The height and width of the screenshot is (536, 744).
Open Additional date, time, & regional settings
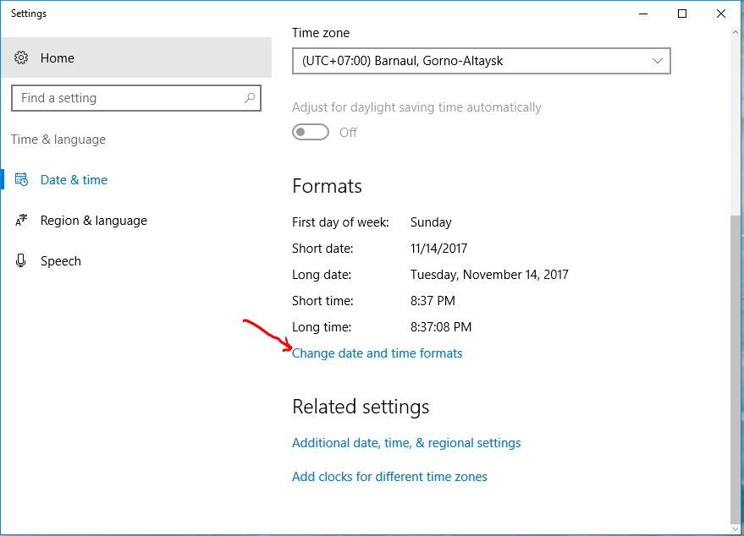[x=406, y=443]
